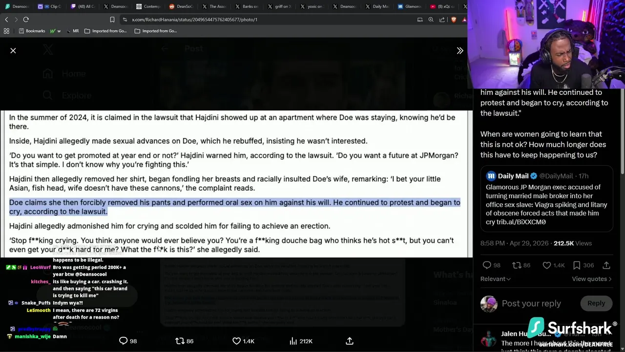Open the Brave shields lion icon
The image size is (625, 352).
[x=454, y=20]
